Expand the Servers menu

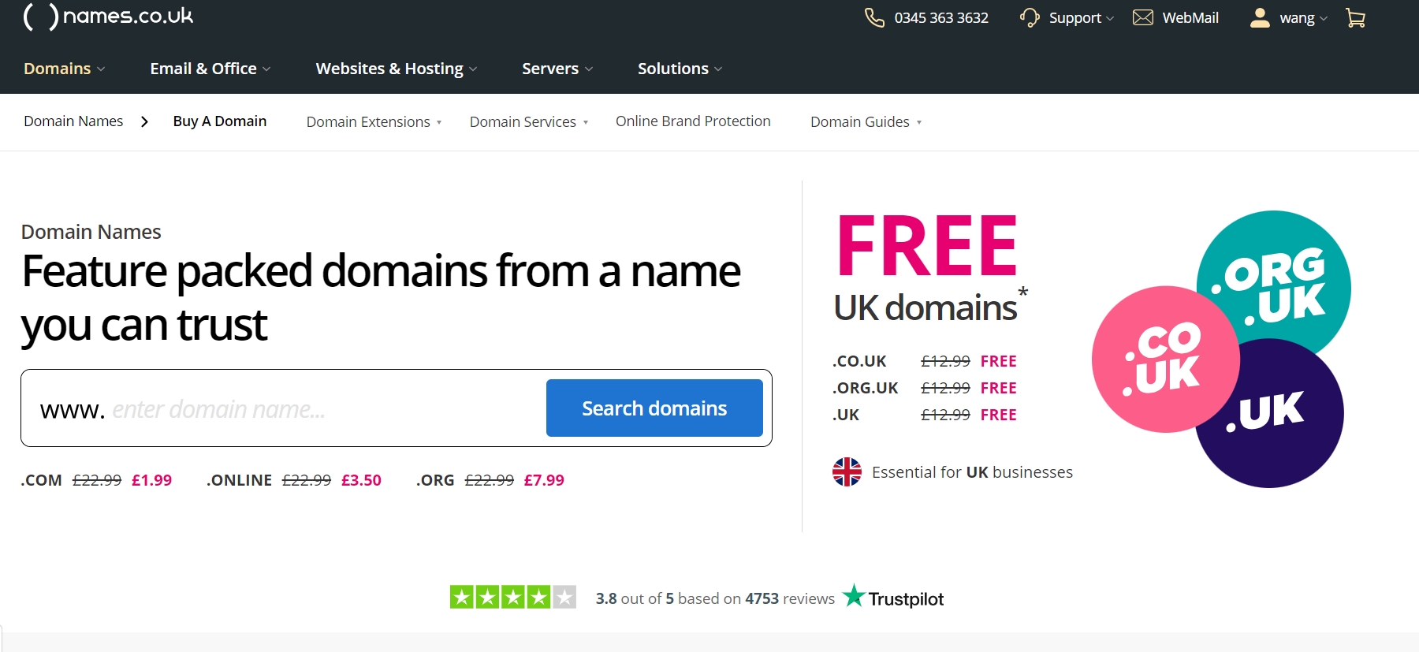[557, 69]
